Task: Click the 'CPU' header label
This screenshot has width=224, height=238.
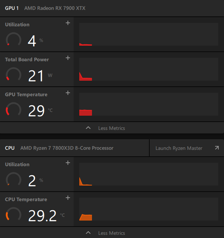Action: click(x=10, y=148)
